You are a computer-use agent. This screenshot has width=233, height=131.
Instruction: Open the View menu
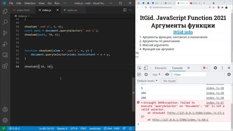coord(42,3)
